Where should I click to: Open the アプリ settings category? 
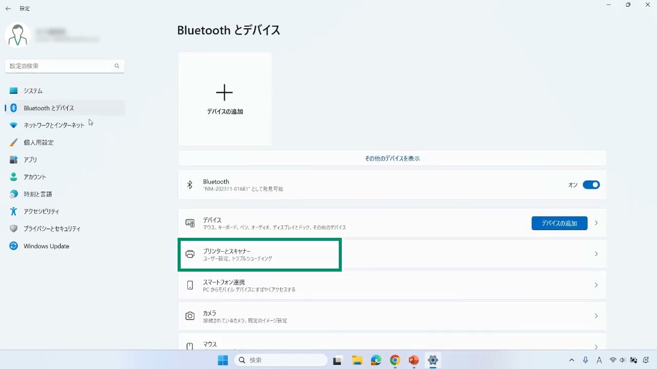pos(65,160)
